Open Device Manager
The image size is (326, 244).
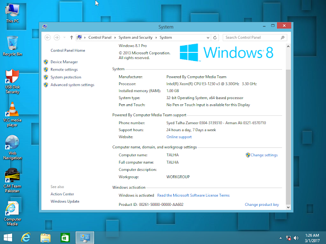tap(64, 62)
